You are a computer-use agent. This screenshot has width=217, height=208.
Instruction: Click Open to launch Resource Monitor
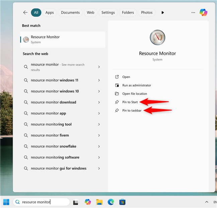[126, 77]
